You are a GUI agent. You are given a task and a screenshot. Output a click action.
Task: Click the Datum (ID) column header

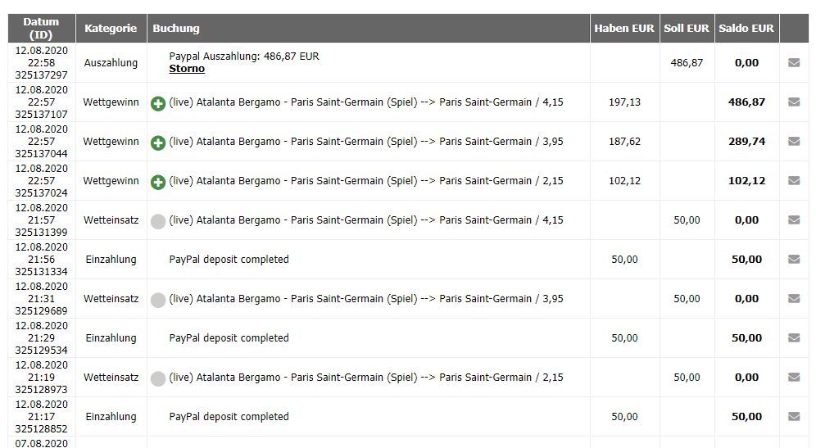[41, 28]
